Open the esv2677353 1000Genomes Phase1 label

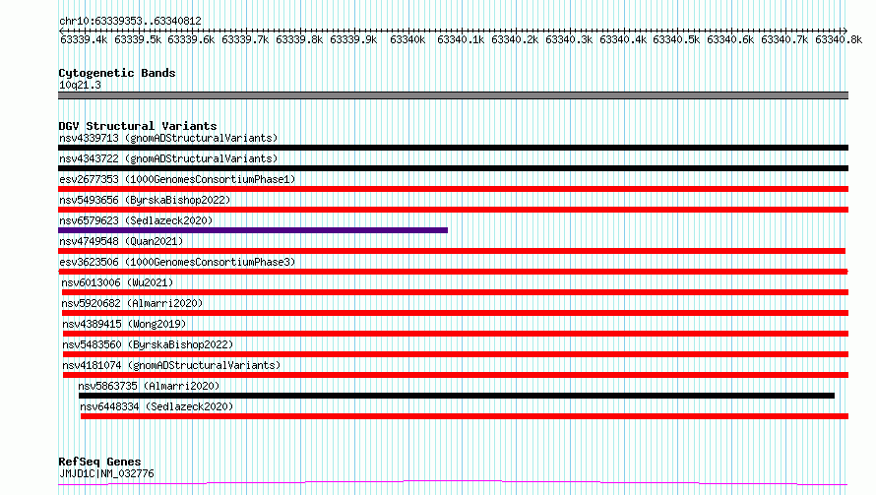tap(177, 179)
